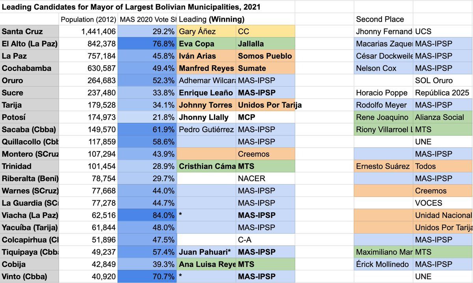Click the Érick Mollinedo cell
The height and width of the screenshot is (283, 473).
pos(384,264)
